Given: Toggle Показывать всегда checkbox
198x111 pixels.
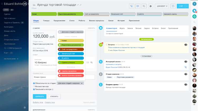Looking at the screenshot, I should [x=34, y=89].
